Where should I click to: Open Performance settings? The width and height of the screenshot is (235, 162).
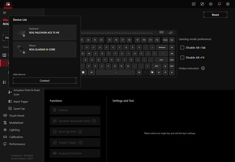point(17,144)
